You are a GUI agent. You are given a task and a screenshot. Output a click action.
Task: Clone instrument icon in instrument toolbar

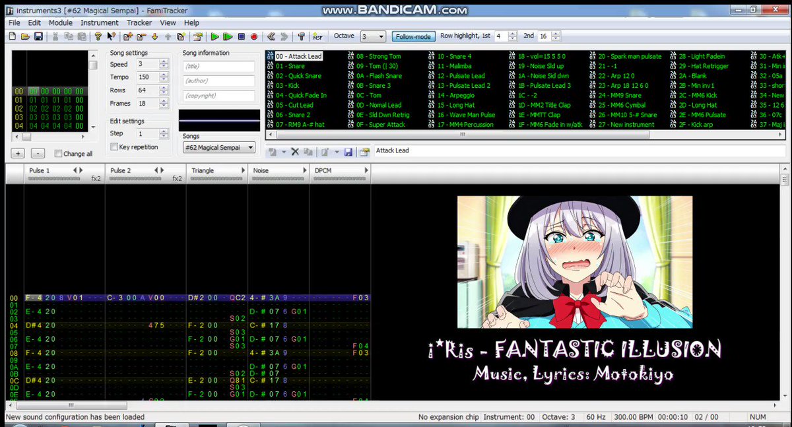[x=308, y=152]
